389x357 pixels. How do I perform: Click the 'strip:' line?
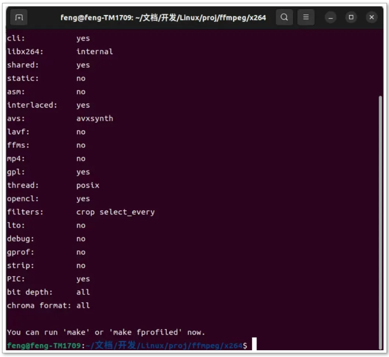pyautogui.click(x=46, y=266)
